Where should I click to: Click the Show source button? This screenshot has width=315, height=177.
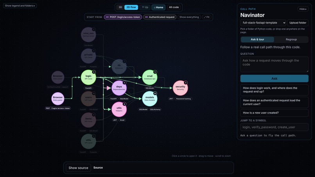[x=78, y=168]
